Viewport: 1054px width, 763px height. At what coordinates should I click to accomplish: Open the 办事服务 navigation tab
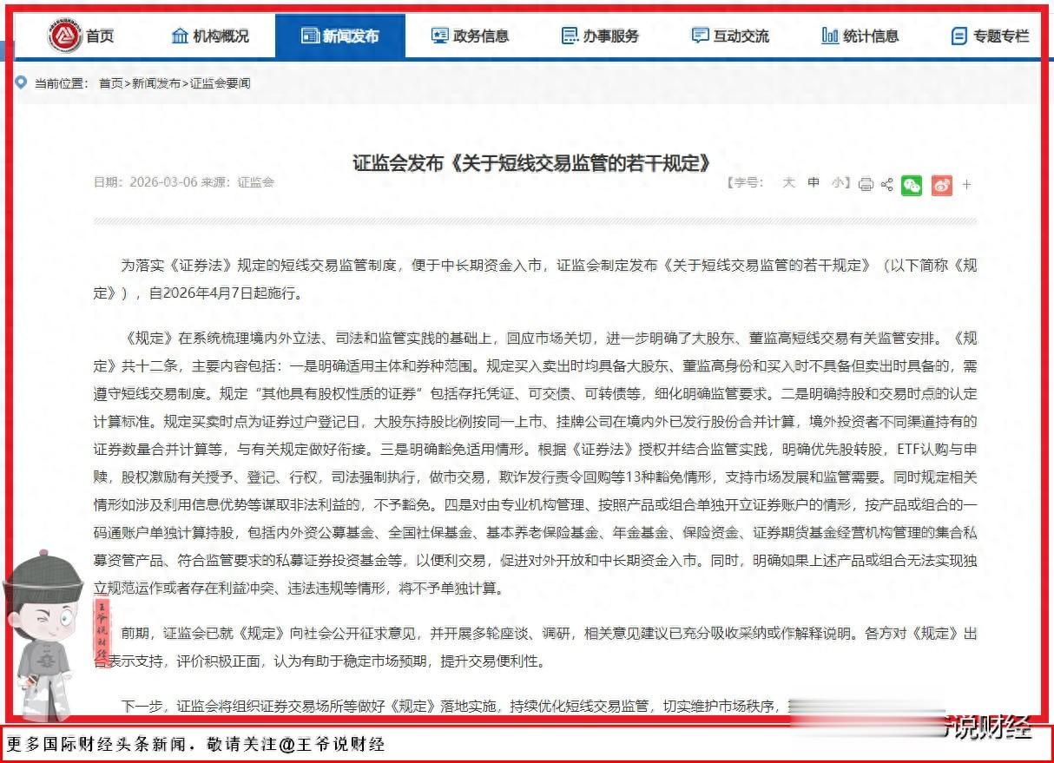[x=600, y=36]
